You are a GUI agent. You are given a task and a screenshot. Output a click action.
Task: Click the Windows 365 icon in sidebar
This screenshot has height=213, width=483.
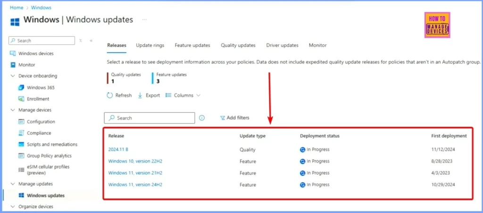point(21,88)
